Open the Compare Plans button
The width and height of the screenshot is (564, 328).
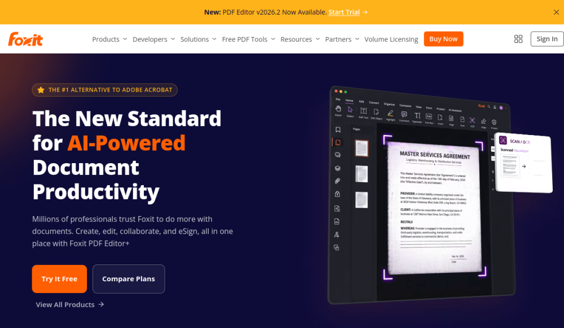coord(129,279)
